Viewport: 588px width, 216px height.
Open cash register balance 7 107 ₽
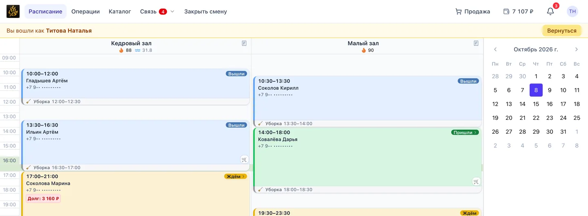point(518,11)
